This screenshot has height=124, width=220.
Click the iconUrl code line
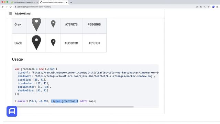pyautogui.click(x=88, y=73)
